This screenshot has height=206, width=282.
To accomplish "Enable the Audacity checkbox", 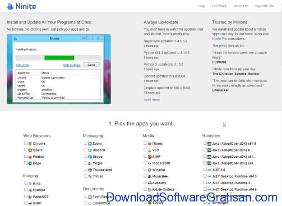I will (145, 183).
